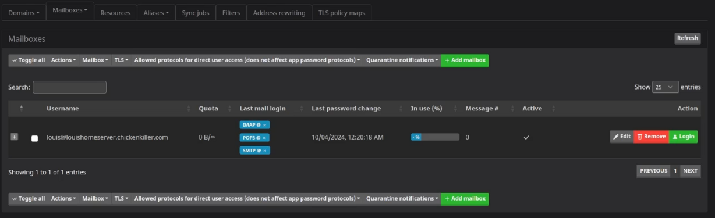This screenshot has height=218, width=715.
Task: Click the POP3 protocol badge
Action: [254, 138]
